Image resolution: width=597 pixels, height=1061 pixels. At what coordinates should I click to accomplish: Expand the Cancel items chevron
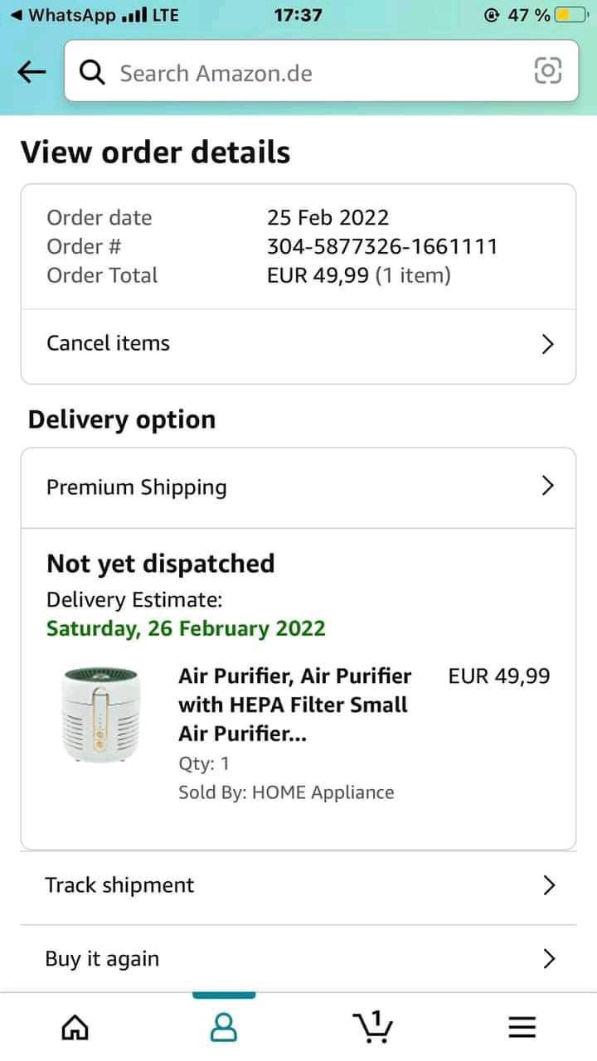coord(547,344)
